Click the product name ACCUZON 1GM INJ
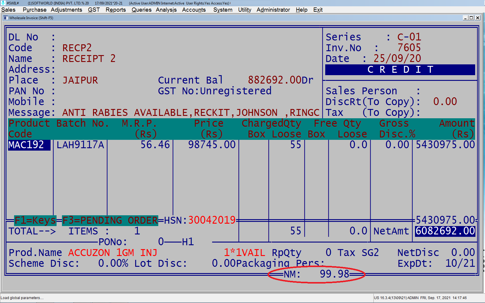 tap(113, 253)
